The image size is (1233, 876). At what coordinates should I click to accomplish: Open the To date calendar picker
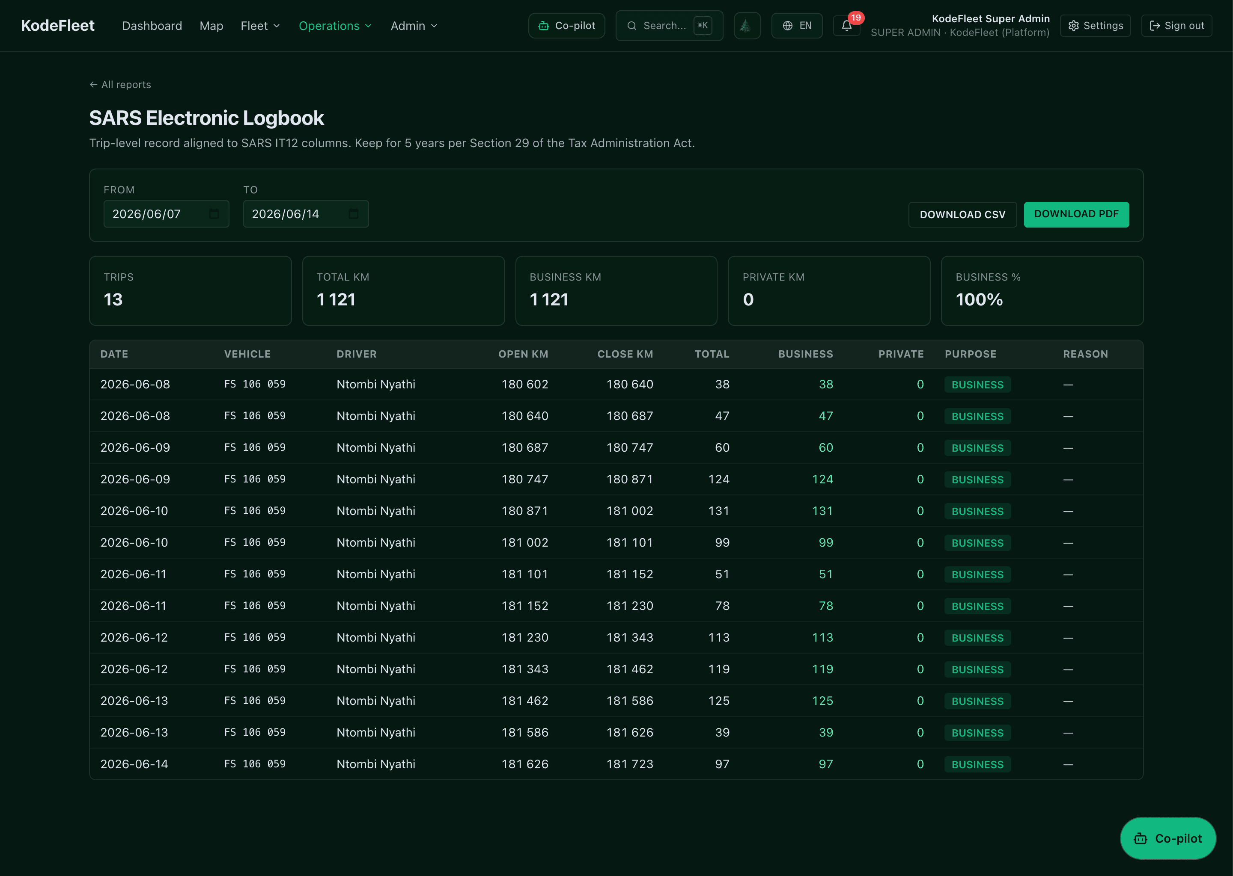[354, 214]
